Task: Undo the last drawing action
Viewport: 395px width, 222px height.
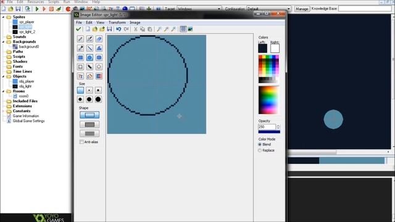Action: click(118, 29)
